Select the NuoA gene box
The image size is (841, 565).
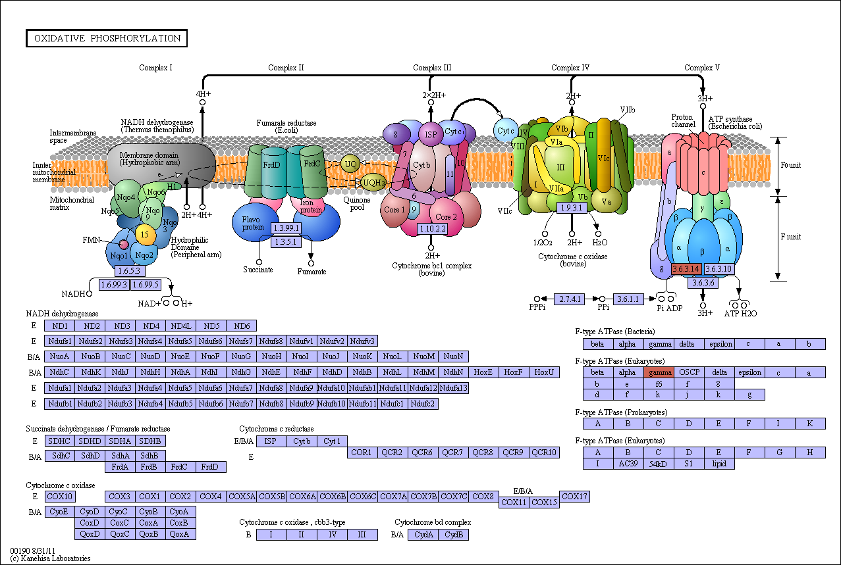(60, 356)
